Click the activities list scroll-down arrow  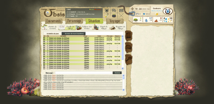pyautogui.click(x=122, y=68)
